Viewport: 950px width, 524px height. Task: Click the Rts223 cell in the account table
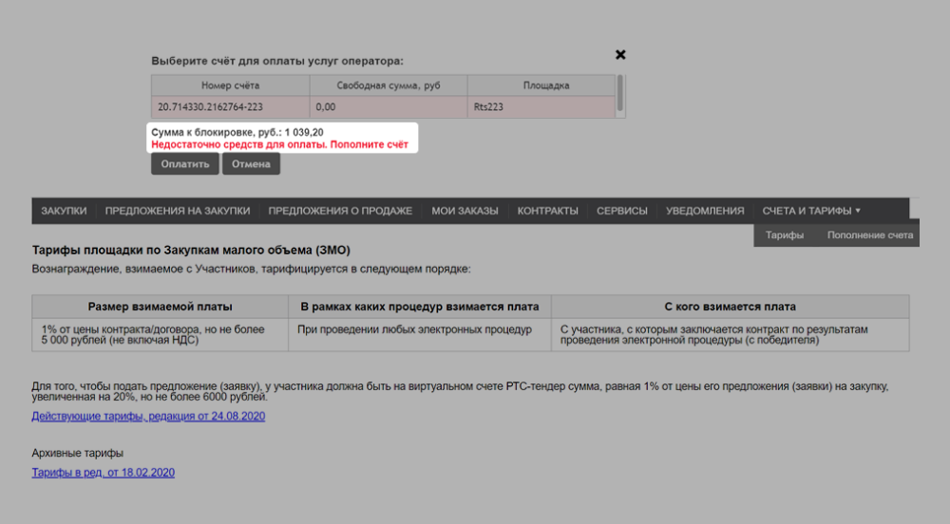pos(488,107)
